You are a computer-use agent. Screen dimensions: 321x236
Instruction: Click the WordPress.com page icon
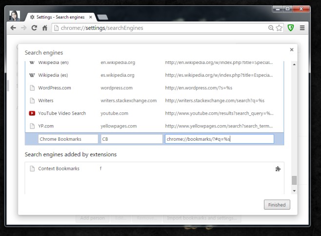(x=32, y=88)
